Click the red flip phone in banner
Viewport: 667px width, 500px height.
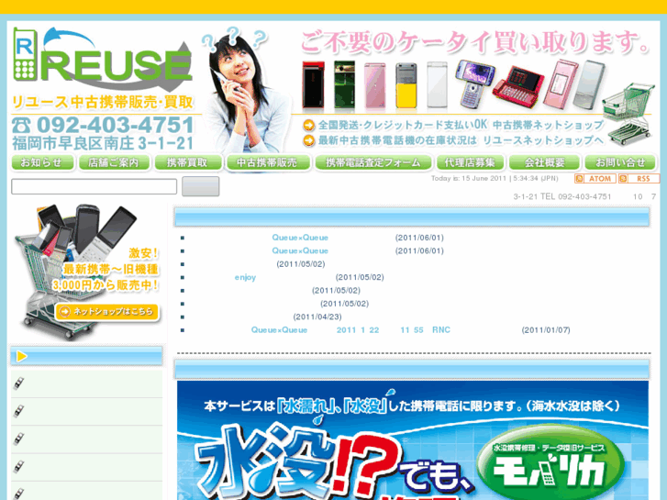[x=314, y=84]
